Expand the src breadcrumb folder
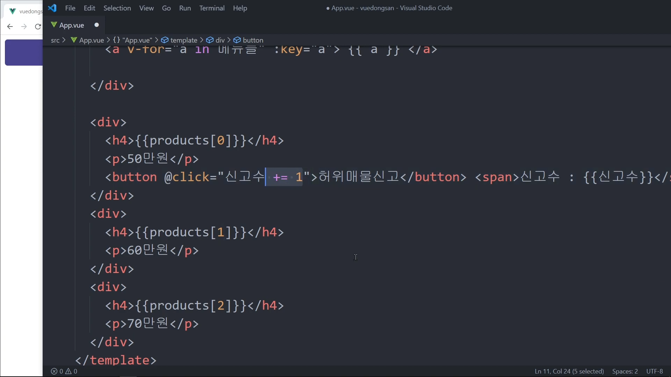The width and height of the screenshot is (671, 377). tap(55, 40)
